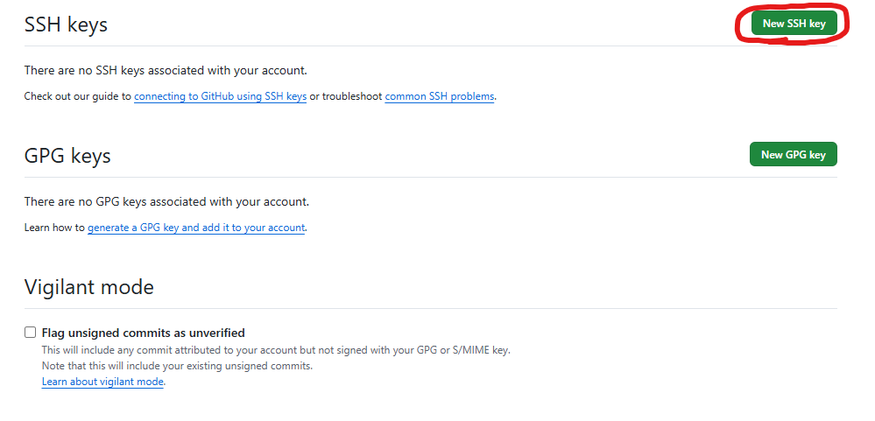Click the existing unsigned commits note text
The width and height of the screenshot is (875, 421).
[177, 366]
